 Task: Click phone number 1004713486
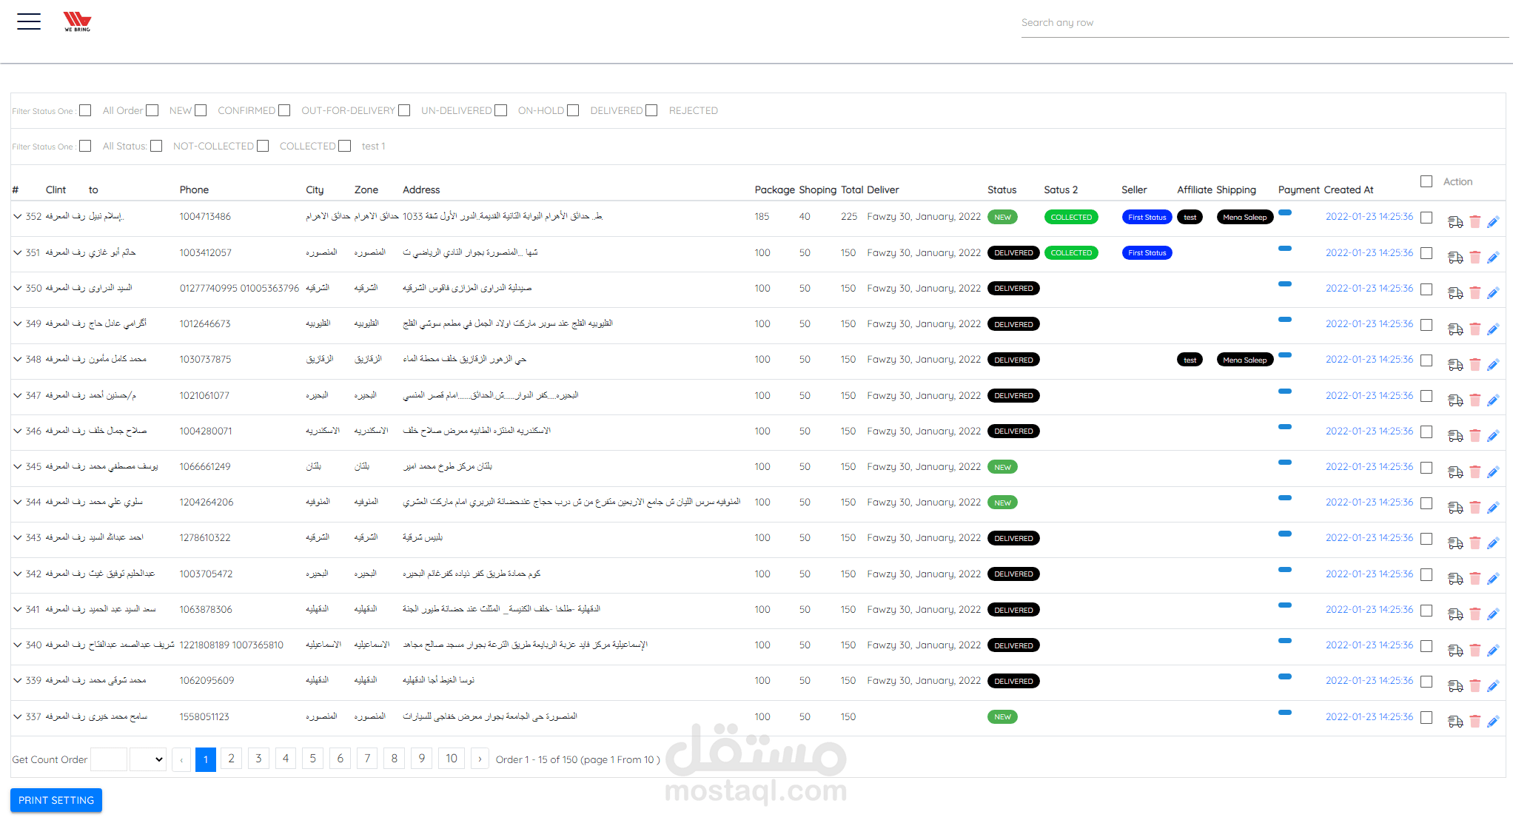point(205,216)
